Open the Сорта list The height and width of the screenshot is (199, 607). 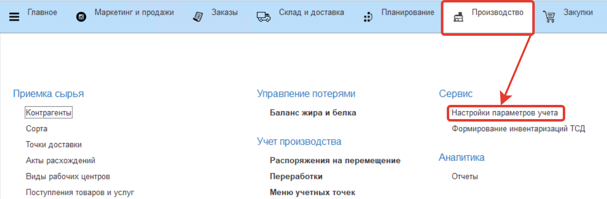[36, 129]
